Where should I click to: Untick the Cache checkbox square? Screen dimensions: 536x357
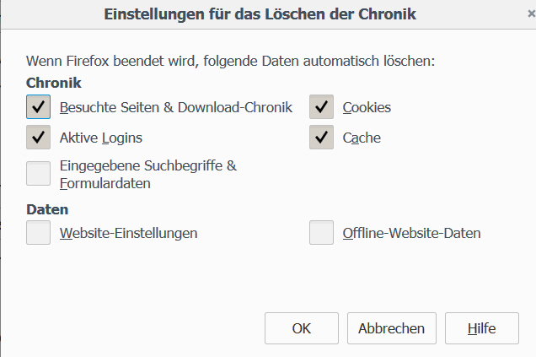tap(321, 137)
